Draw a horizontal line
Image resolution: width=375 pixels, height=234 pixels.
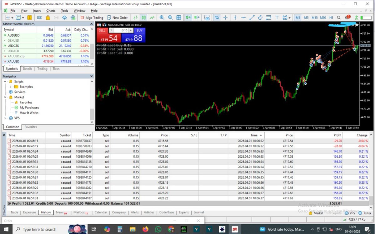243,18
